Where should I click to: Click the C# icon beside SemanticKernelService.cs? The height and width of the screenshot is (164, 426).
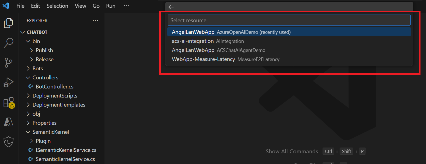31,159
